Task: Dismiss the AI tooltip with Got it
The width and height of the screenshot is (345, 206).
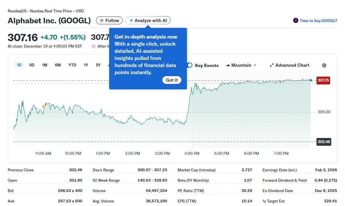Action: coord(172,80)
